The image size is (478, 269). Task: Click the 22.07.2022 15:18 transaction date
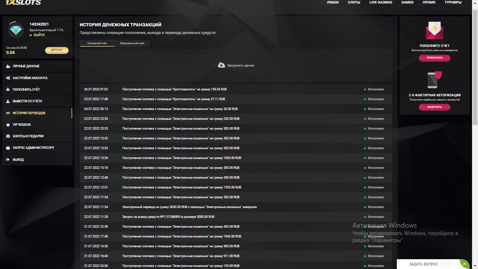click(96, 168)
